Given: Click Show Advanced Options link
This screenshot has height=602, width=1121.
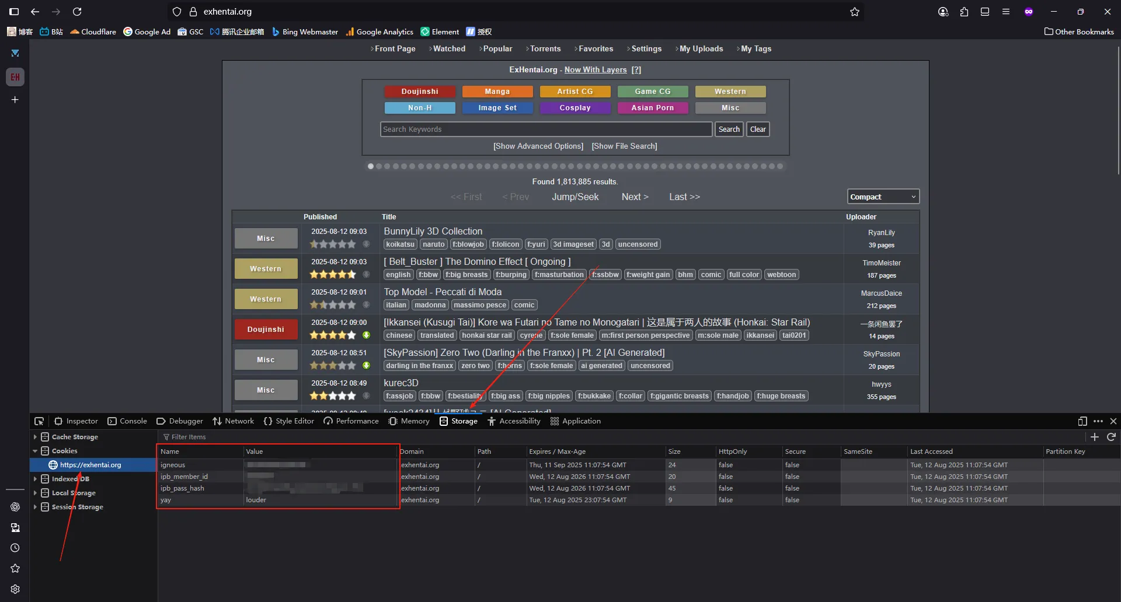Looking at the screenshot, I should (x=538, y=146).
